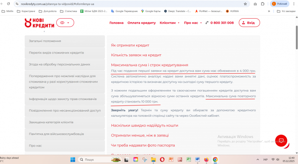Open the Робочий profile button

coord(279,4)
